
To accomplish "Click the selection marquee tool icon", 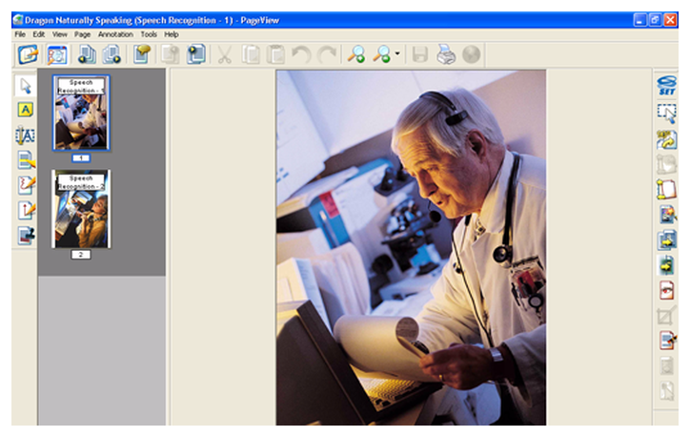I will pyautogui.click(x=667, y=114).
